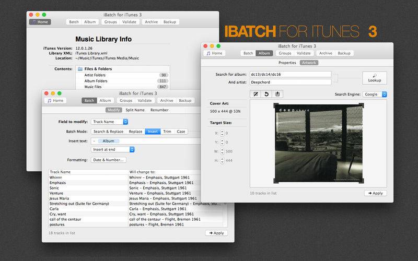The image size is (418, 261).
Task: Select Trim batch mode
Action: point(167,132)
